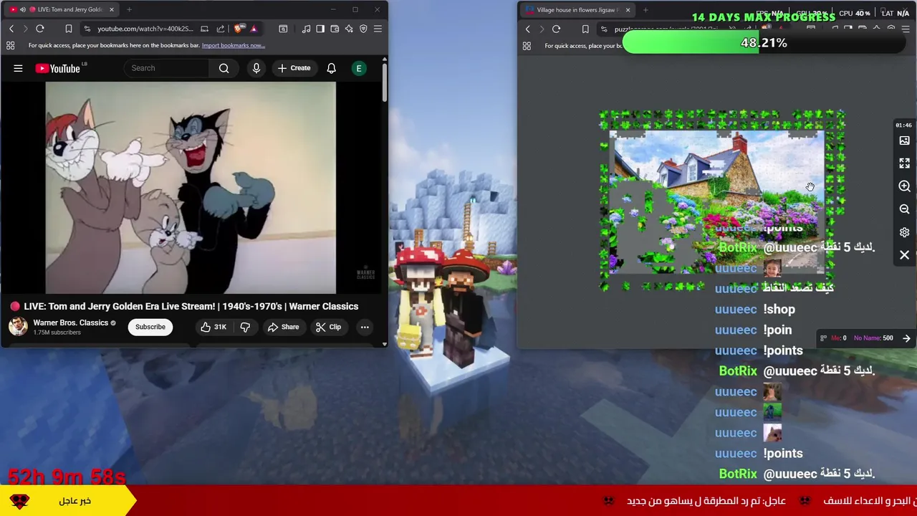Start voice search with the microphone icon
Viewport: 917px width, 516px height.
(x=256, y=68)
